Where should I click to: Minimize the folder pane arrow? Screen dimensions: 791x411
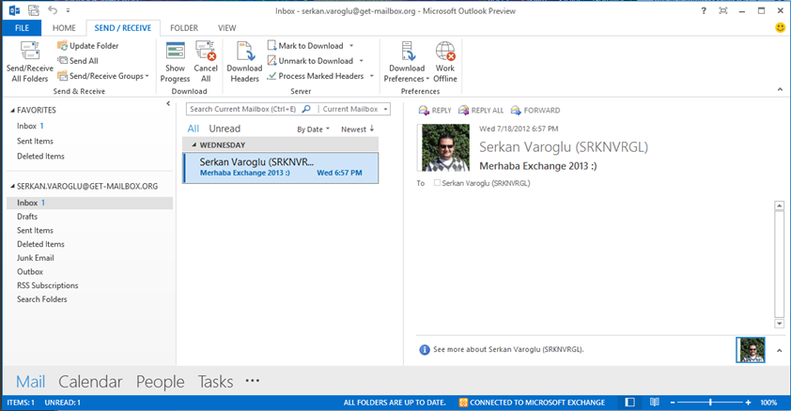tap(168, 104)
